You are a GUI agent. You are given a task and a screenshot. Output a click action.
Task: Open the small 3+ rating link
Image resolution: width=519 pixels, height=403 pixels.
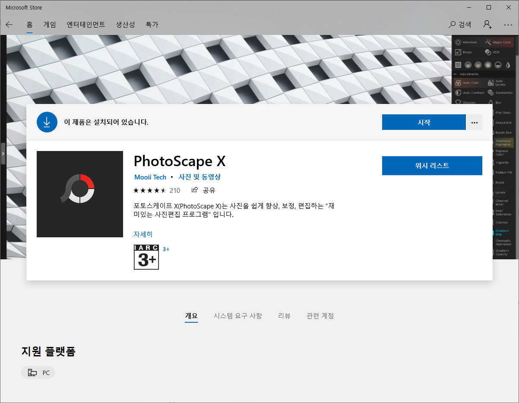tap(166, 249)
